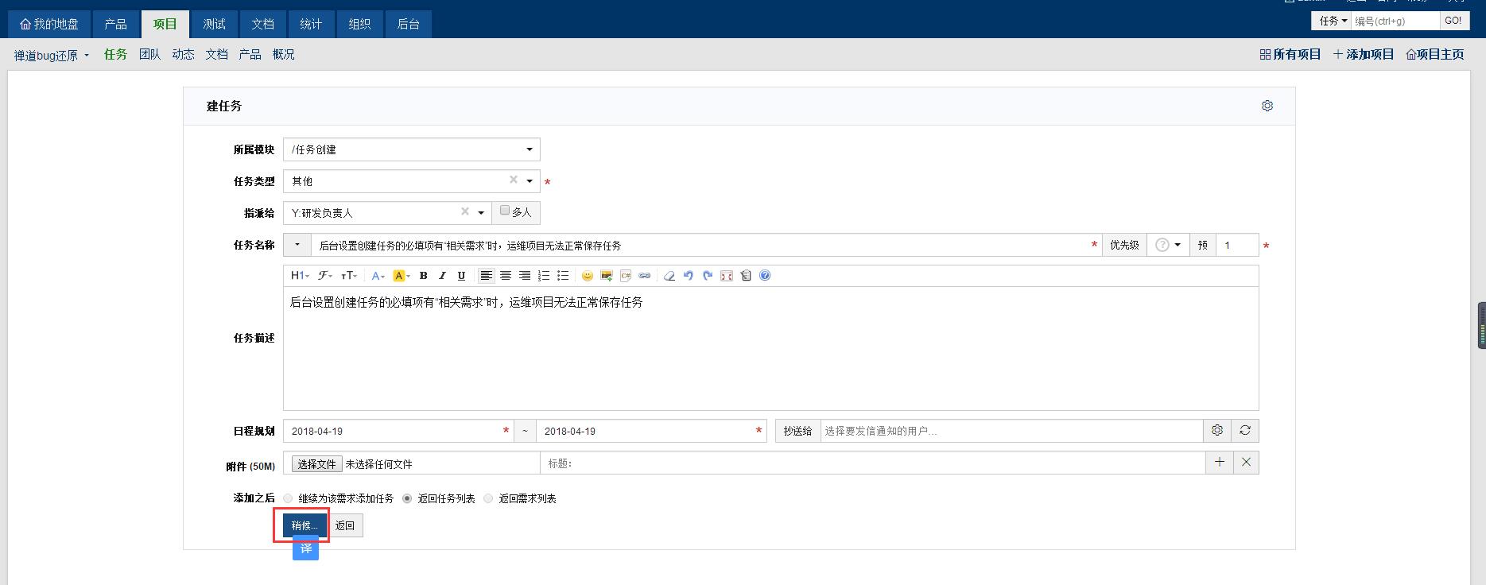Image resolution: width=1486 pixels, height=585 pixels.
Task: Apply underline formatting in editor toolbar
Action: tap(461, 276)
